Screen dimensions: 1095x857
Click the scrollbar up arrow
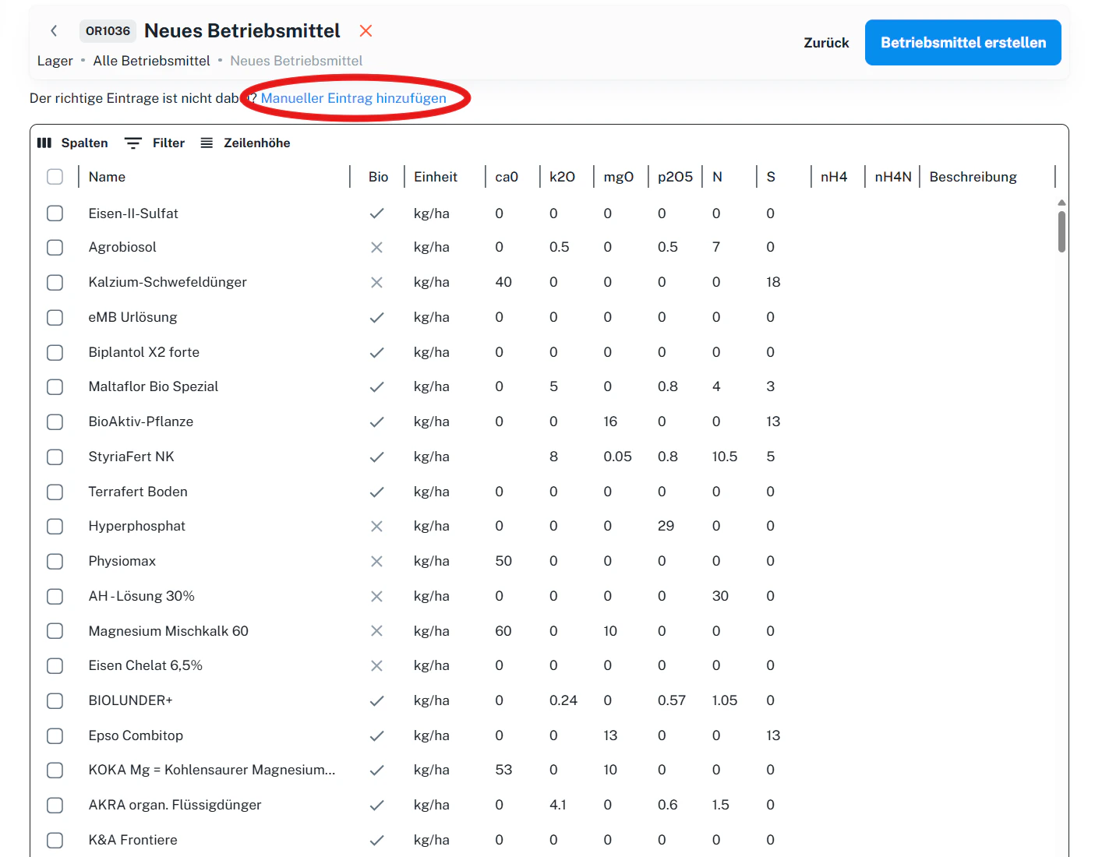pos(1061,203)
